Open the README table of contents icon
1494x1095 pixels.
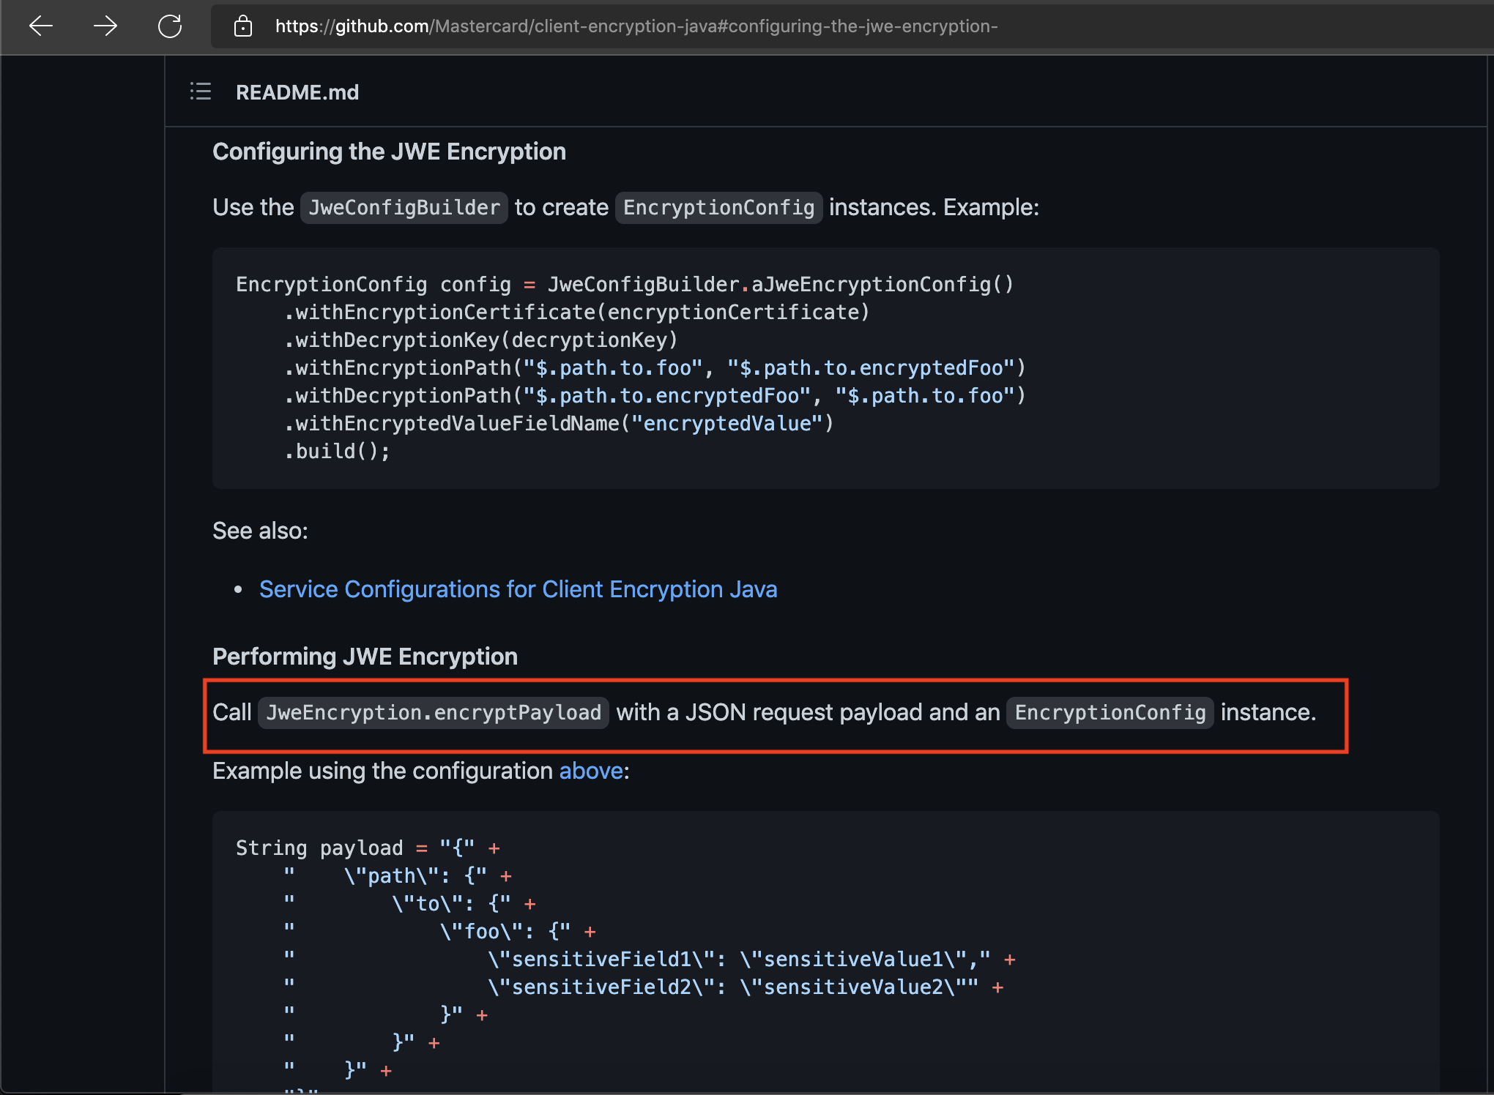201,91
